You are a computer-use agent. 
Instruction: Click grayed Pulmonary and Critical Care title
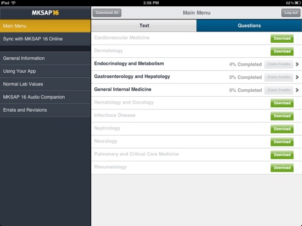tap(137, 154)
